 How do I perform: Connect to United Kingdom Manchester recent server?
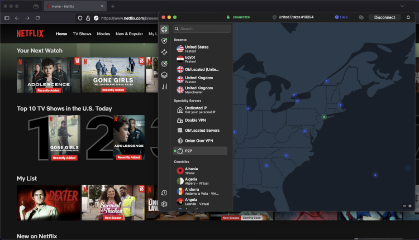pyautogui.click(x=199, y=90)
